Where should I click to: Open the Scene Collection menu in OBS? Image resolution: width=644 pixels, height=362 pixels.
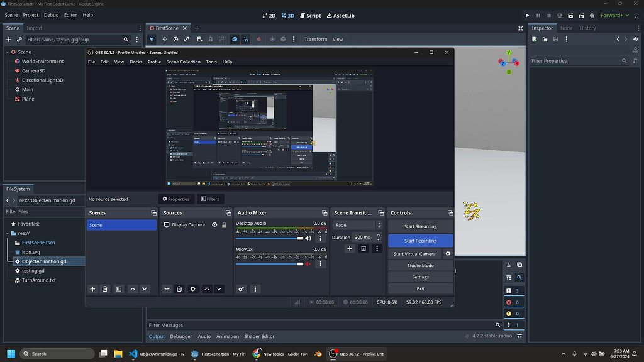183,62
